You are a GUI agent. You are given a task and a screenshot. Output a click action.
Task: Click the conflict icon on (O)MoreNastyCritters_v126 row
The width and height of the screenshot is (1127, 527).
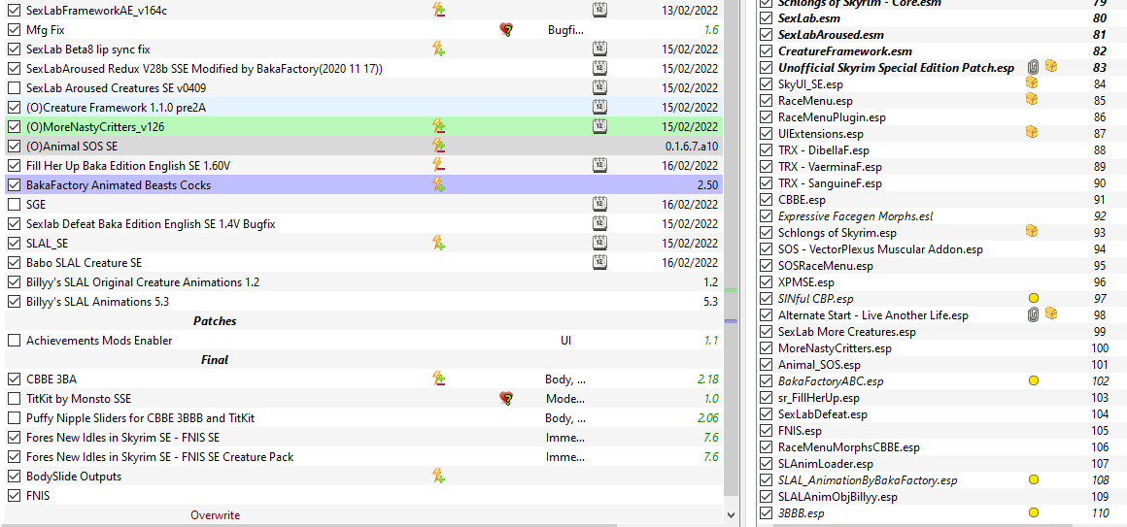[438, 126]
